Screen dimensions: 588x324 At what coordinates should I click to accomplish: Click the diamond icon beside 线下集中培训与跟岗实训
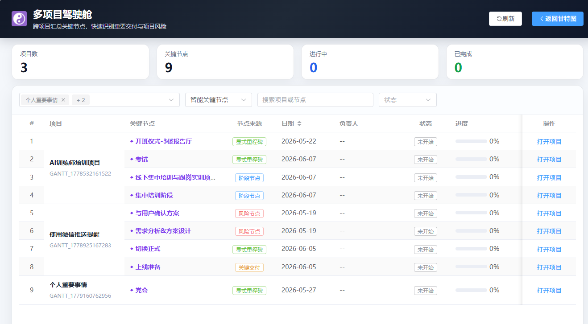coord(132,177)
